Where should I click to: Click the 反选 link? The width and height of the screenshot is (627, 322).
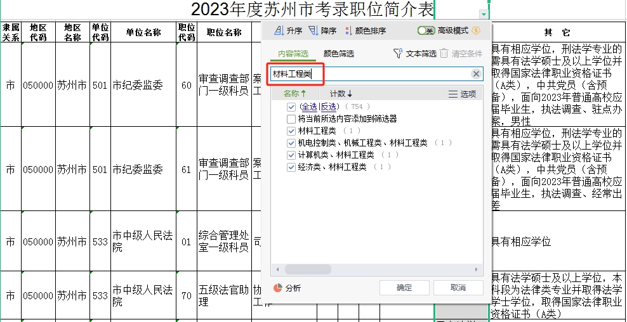[328, 106]
